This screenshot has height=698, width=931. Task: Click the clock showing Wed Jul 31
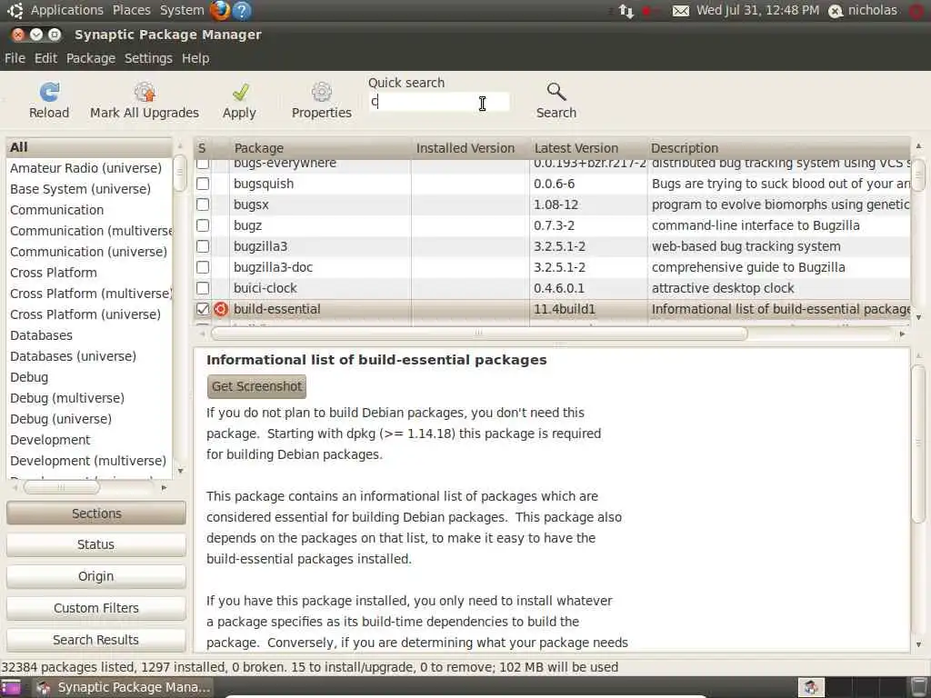point(757,10)
